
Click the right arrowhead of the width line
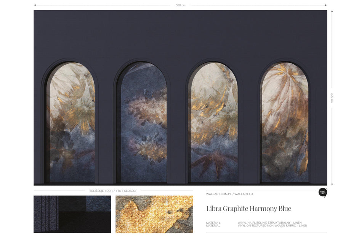[x=326, y=5]
